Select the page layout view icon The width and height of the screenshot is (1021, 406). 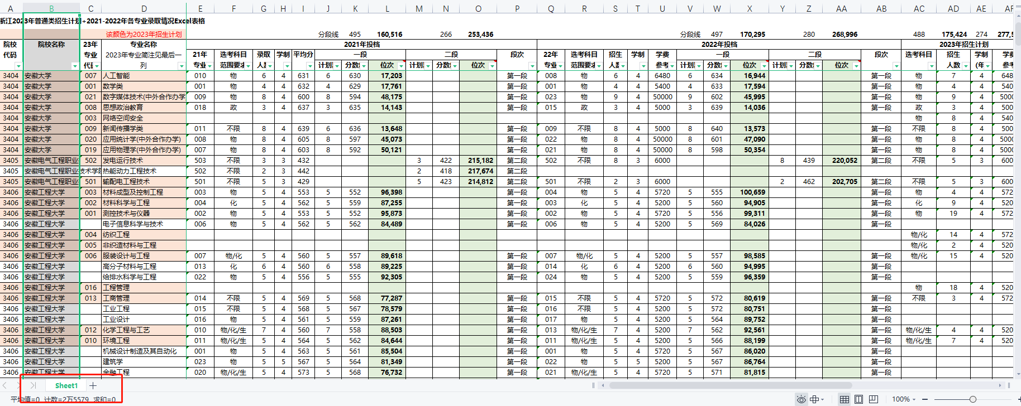pyautogui.click(x=859, y=399)
